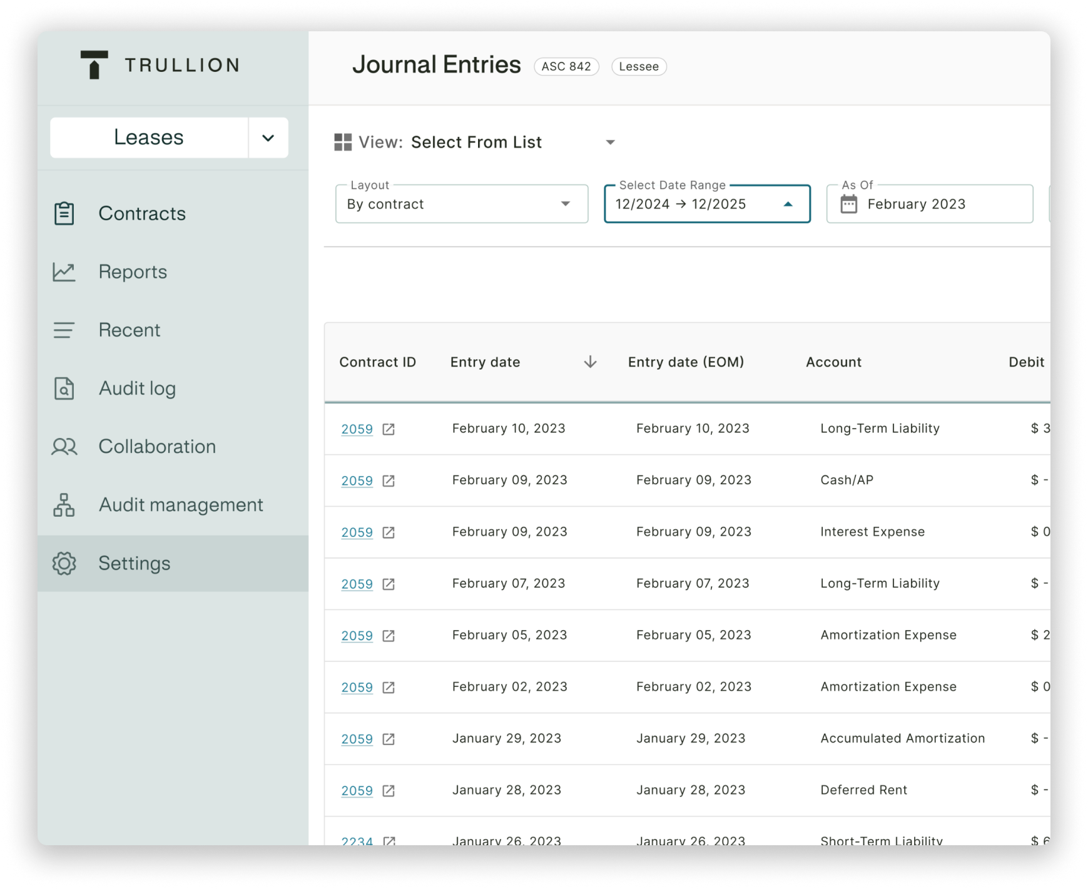The image size is (1088, 889).
Task: Click the Account column header
Action: click(833, 362)
